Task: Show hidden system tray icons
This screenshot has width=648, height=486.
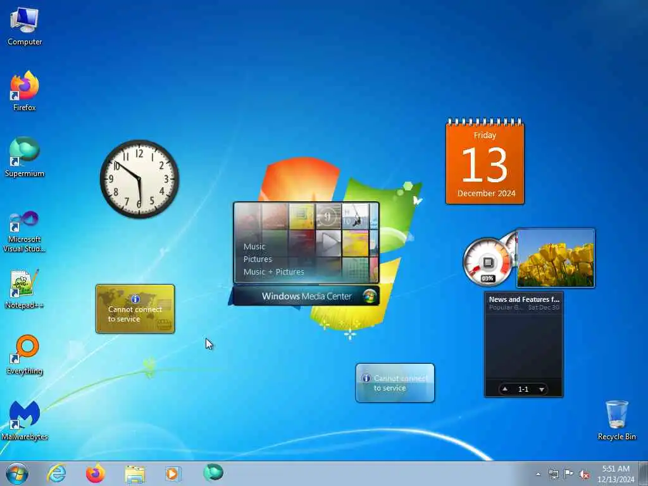Action: (x=538, y=474)
